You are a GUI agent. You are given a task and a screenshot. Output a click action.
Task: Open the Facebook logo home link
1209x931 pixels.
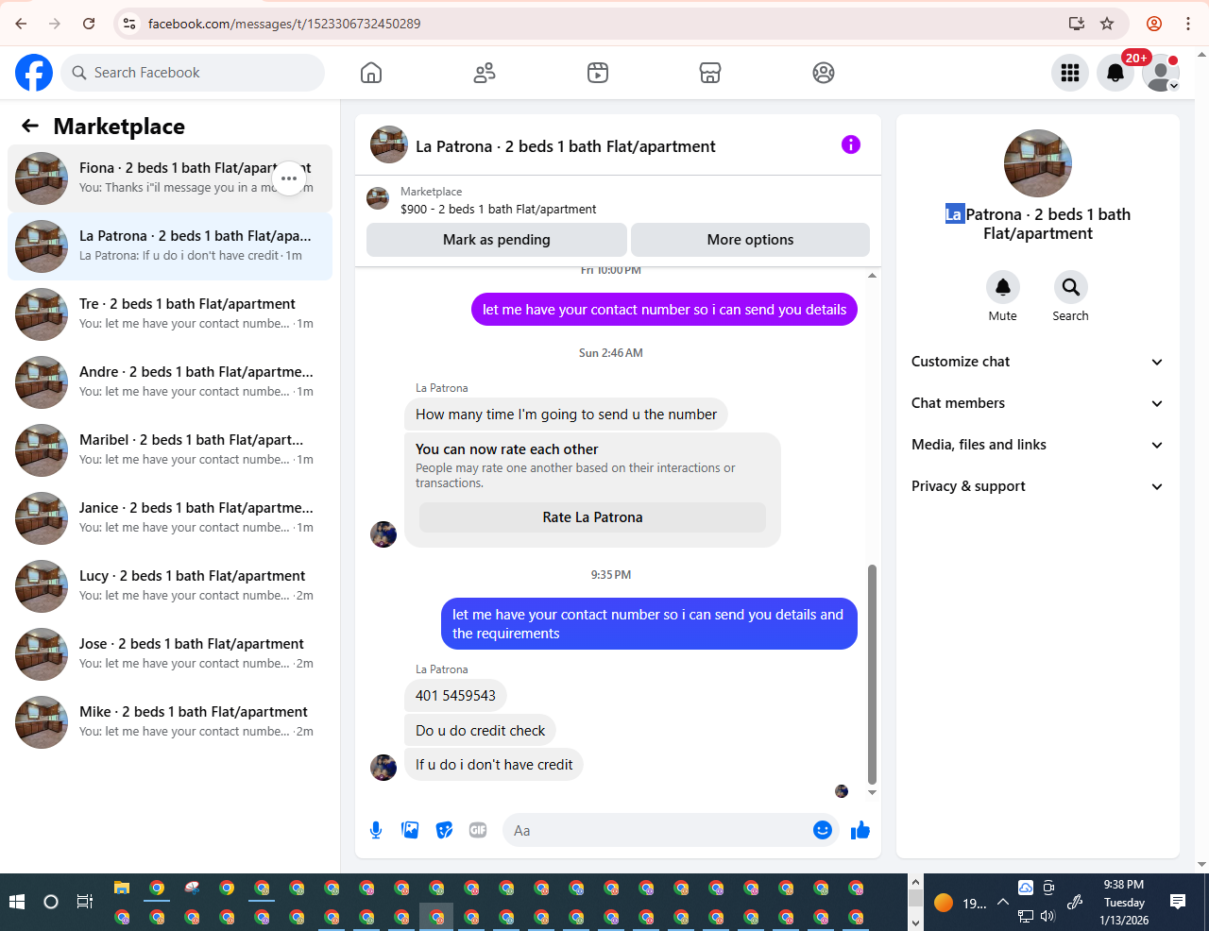click(34, 73)
